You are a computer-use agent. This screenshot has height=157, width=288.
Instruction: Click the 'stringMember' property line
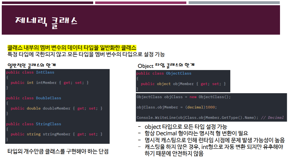(x=56, y=134)
